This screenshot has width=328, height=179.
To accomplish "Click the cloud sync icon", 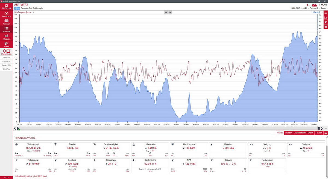I will pyautogui.click(x=314, y=5).
